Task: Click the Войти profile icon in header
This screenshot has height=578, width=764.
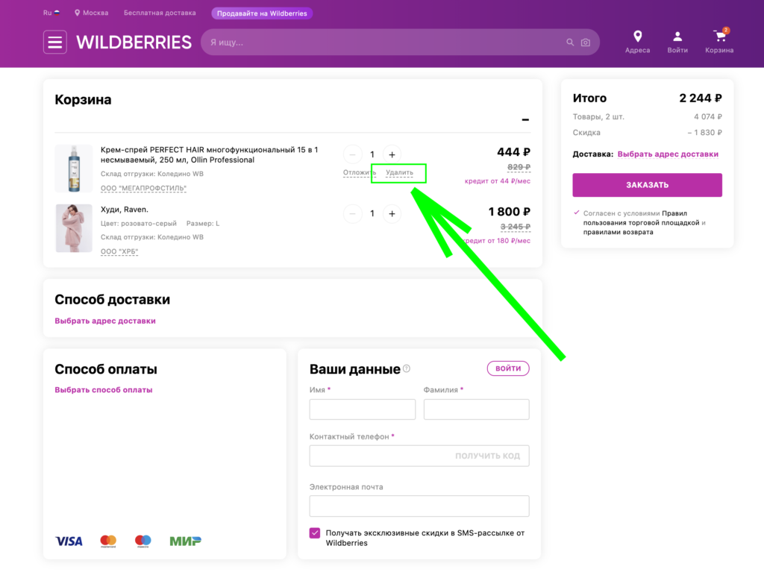Action: [677, 37]
